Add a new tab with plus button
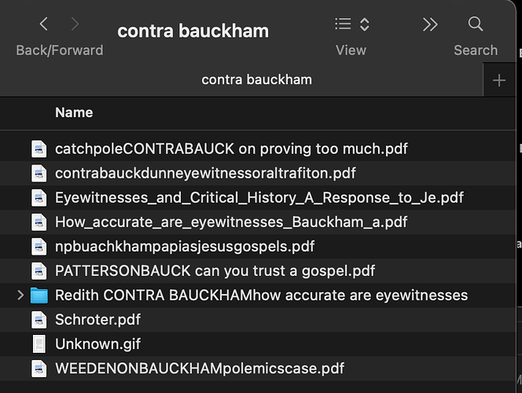The image size is (522, 393). click(499, 80)
